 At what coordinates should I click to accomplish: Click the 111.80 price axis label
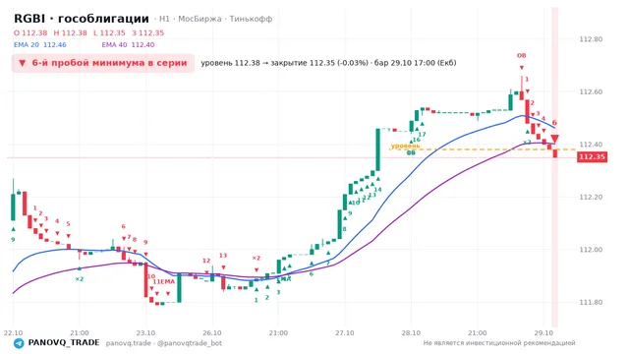tap(591, 302)
